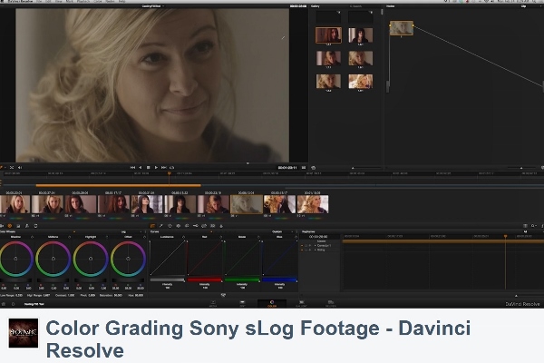The width and height of the screenshot is (544, 363).
Task: Adjust the red Intensity slider bar
Action: [204, 280]
